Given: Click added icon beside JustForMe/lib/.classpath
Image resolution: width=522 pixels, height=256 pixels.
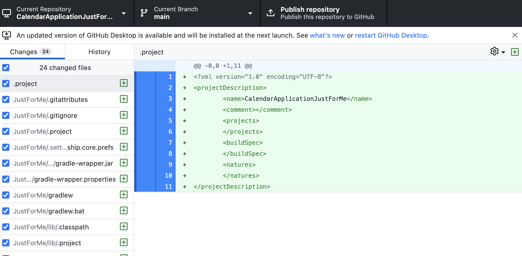Looking at the screenshot, I should [x=124, y=226].
